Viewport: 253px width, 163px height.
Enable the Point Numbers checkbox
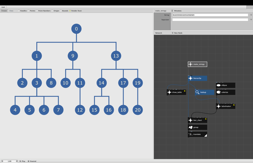(37, 11)
